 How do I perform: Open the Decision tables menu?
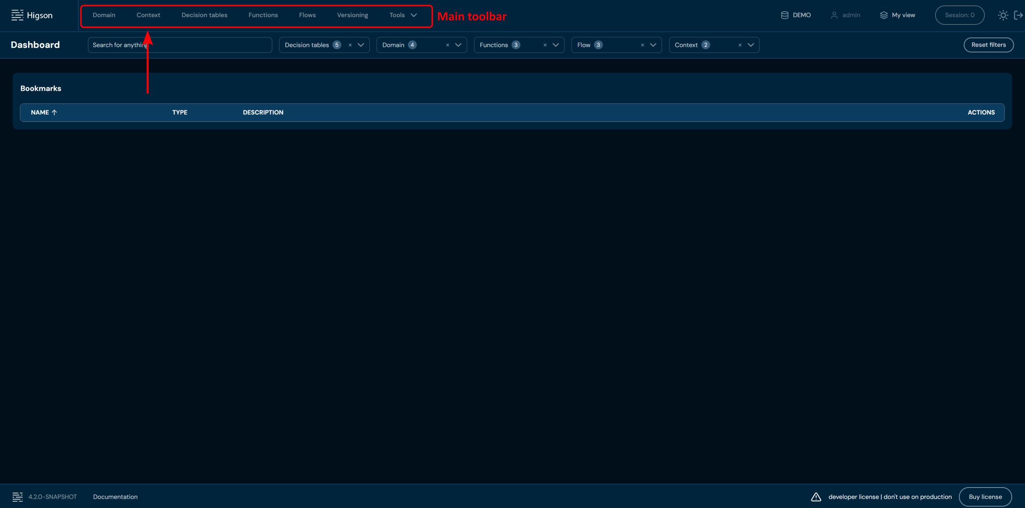pos(204,15)
